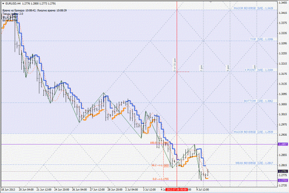Select the WEAK REVERSE [1/8] - 1.2817 label
The height and width of the screenshot is (193, 289).
[254, 163]
